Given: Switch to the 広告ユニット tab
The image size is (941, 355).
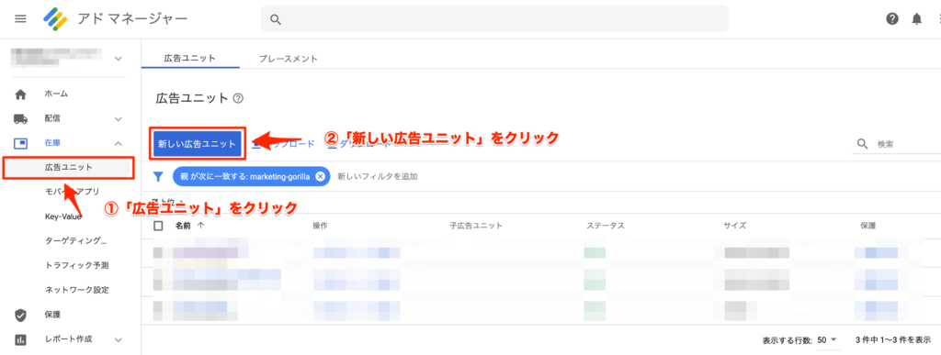Looking at the screenshot, I should click(x=189, y=59).
